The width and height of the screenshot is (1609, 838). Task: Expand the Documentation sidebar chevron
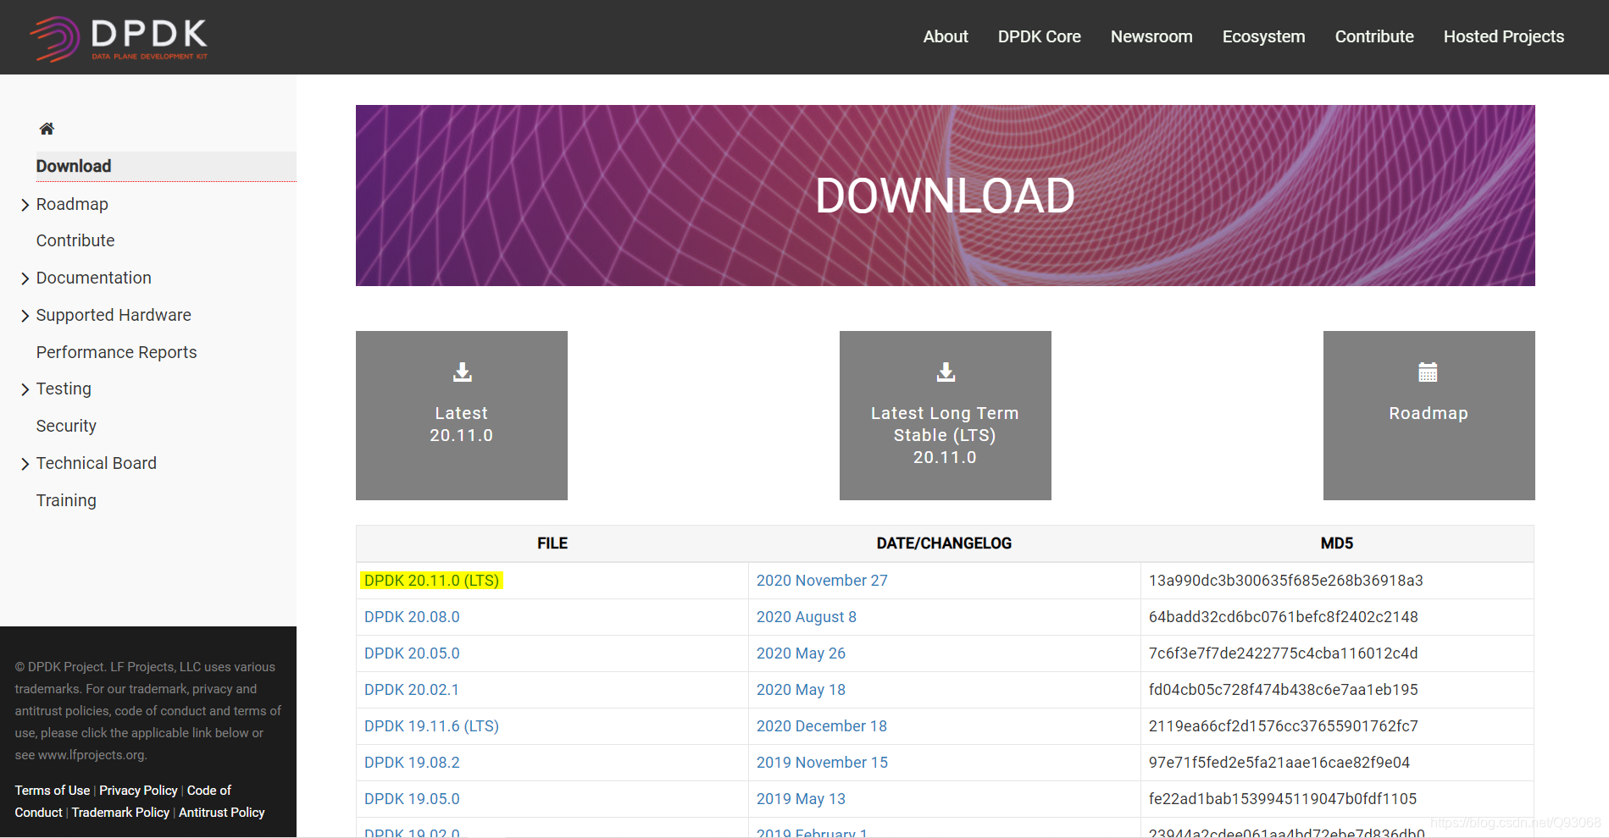[x=25, y=278]
